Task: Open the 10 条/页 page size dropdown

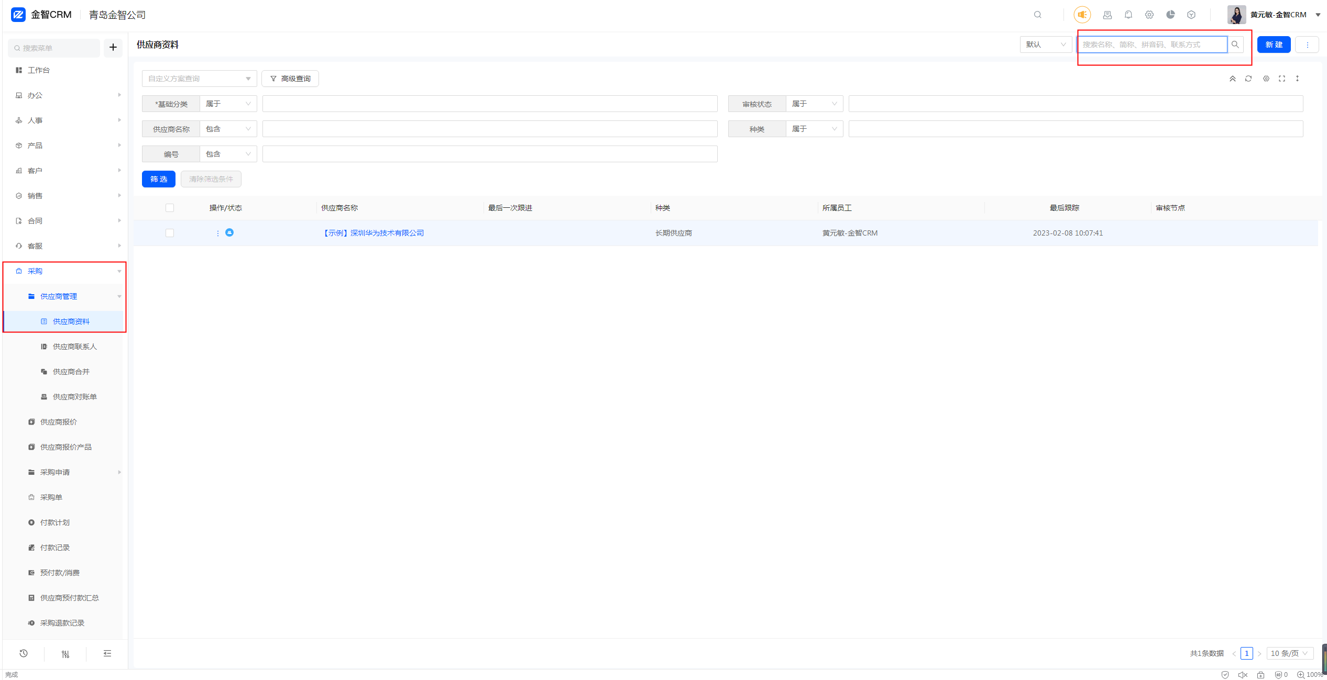Action: tap(1290, 653)
